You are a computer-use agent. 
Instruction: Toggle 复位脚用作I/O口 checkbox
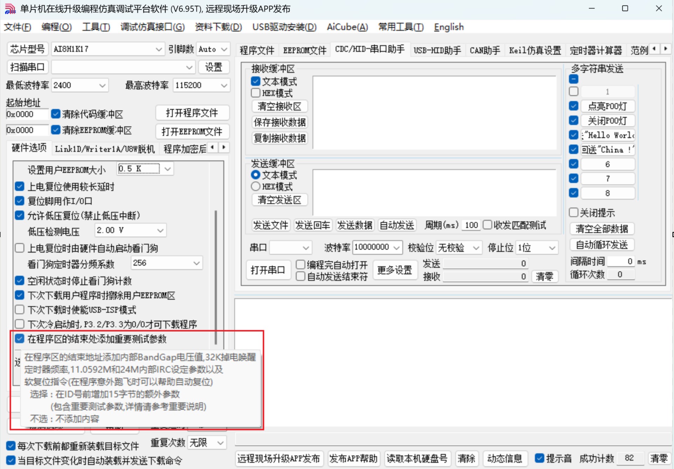pos(20,201)
